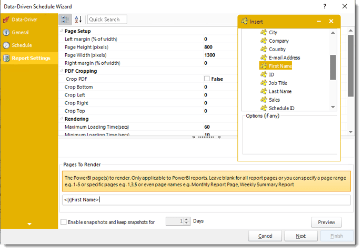Select Job Title in Insert list

[x=278, y=83]
